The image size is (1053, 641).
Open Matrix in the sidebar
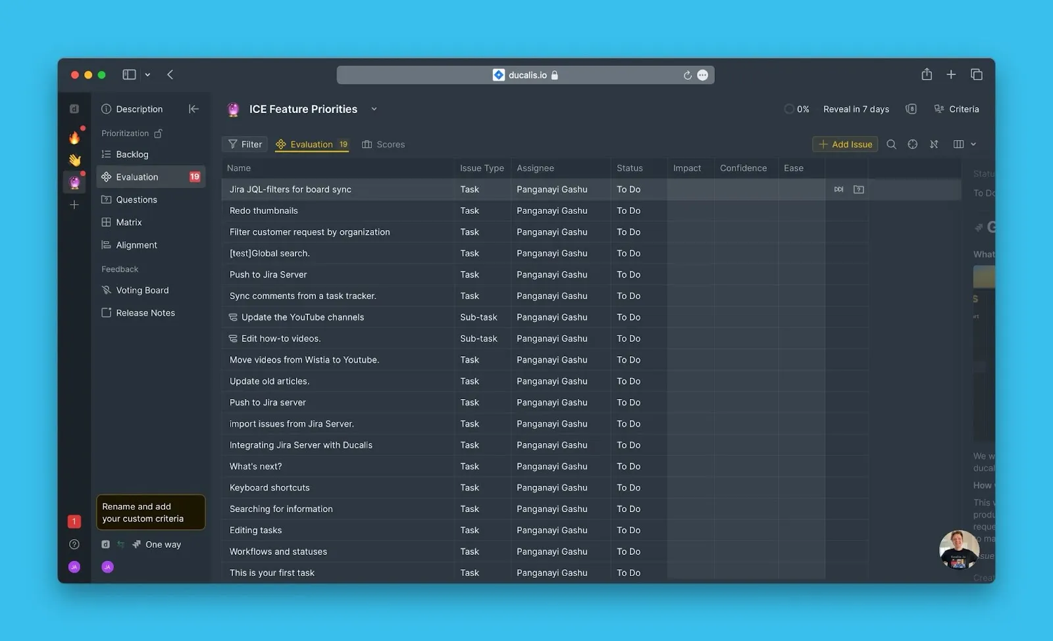[x=129, y=222]
